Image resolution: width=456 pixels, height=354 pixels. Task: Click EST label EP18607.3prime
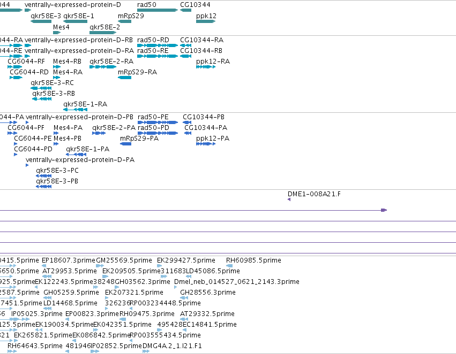click(x=69, y=260)
